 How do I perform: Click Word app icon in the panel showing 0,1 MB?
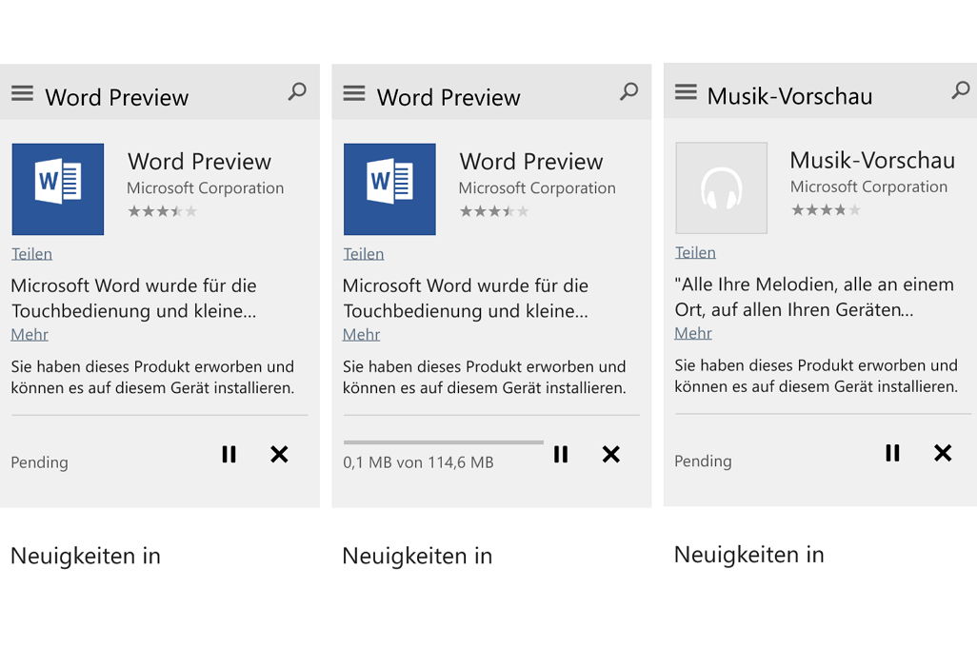(x=389, y=189)
